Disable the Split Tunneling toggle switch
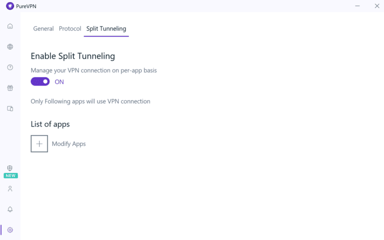 coord(40,81)
